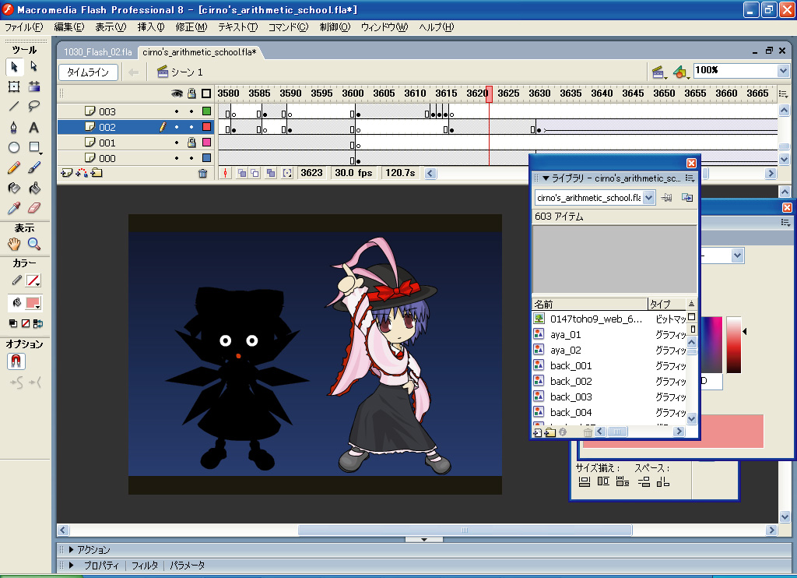Select the Ink Bottle tool

[14, 189]
